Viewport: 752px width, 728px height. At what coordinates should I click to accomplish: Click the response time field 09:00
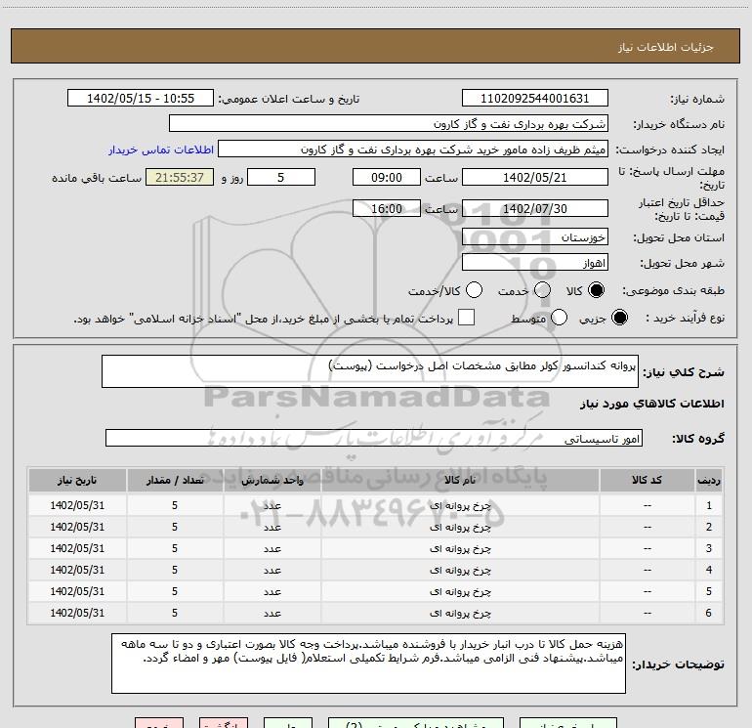click(x=387, y=178)
